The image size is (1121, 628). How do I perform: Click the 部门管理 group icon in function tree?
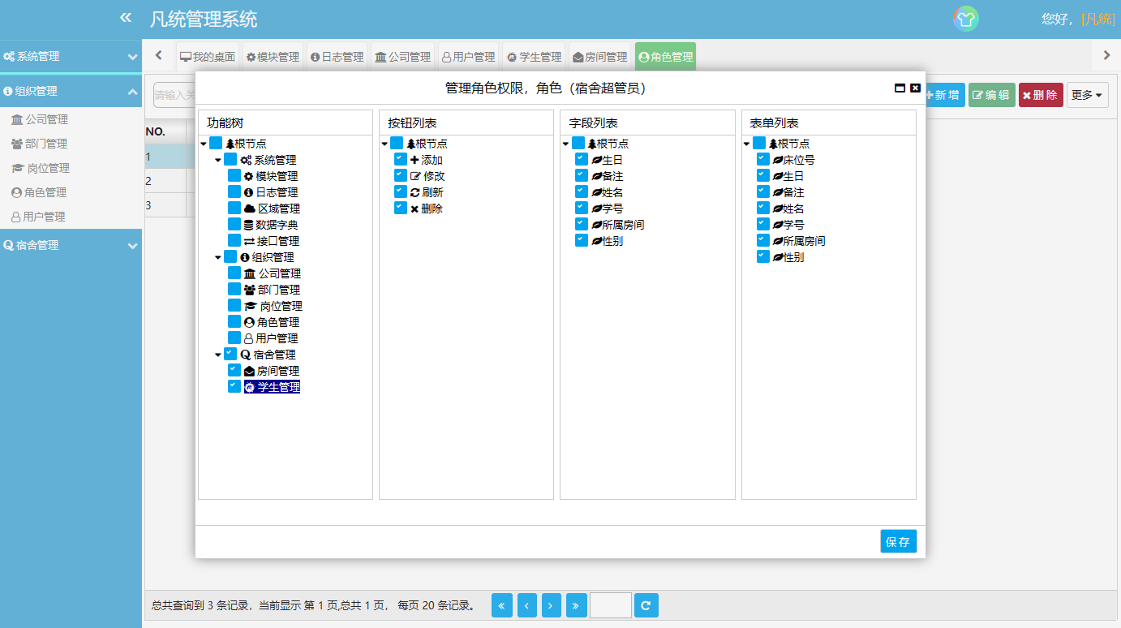[249, 290]
